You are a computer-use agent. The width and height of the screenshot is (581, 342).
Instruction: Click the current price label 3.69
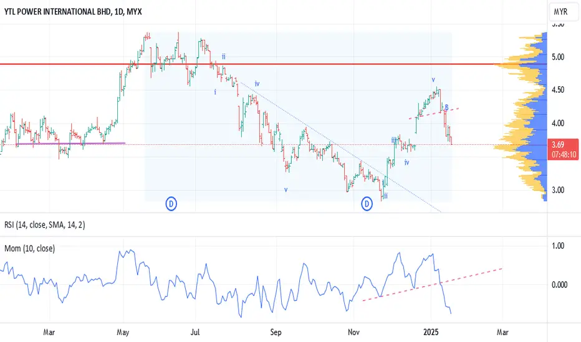[558, 145]
